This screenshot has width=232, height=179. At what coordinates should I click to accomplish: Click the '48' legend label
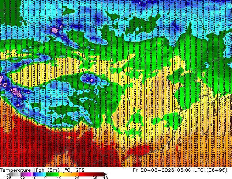click(x=105, y=178)
